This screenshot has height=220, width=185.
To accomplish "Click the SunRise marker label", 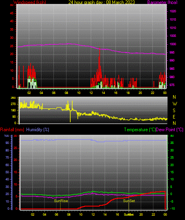I will pos(61,201).
